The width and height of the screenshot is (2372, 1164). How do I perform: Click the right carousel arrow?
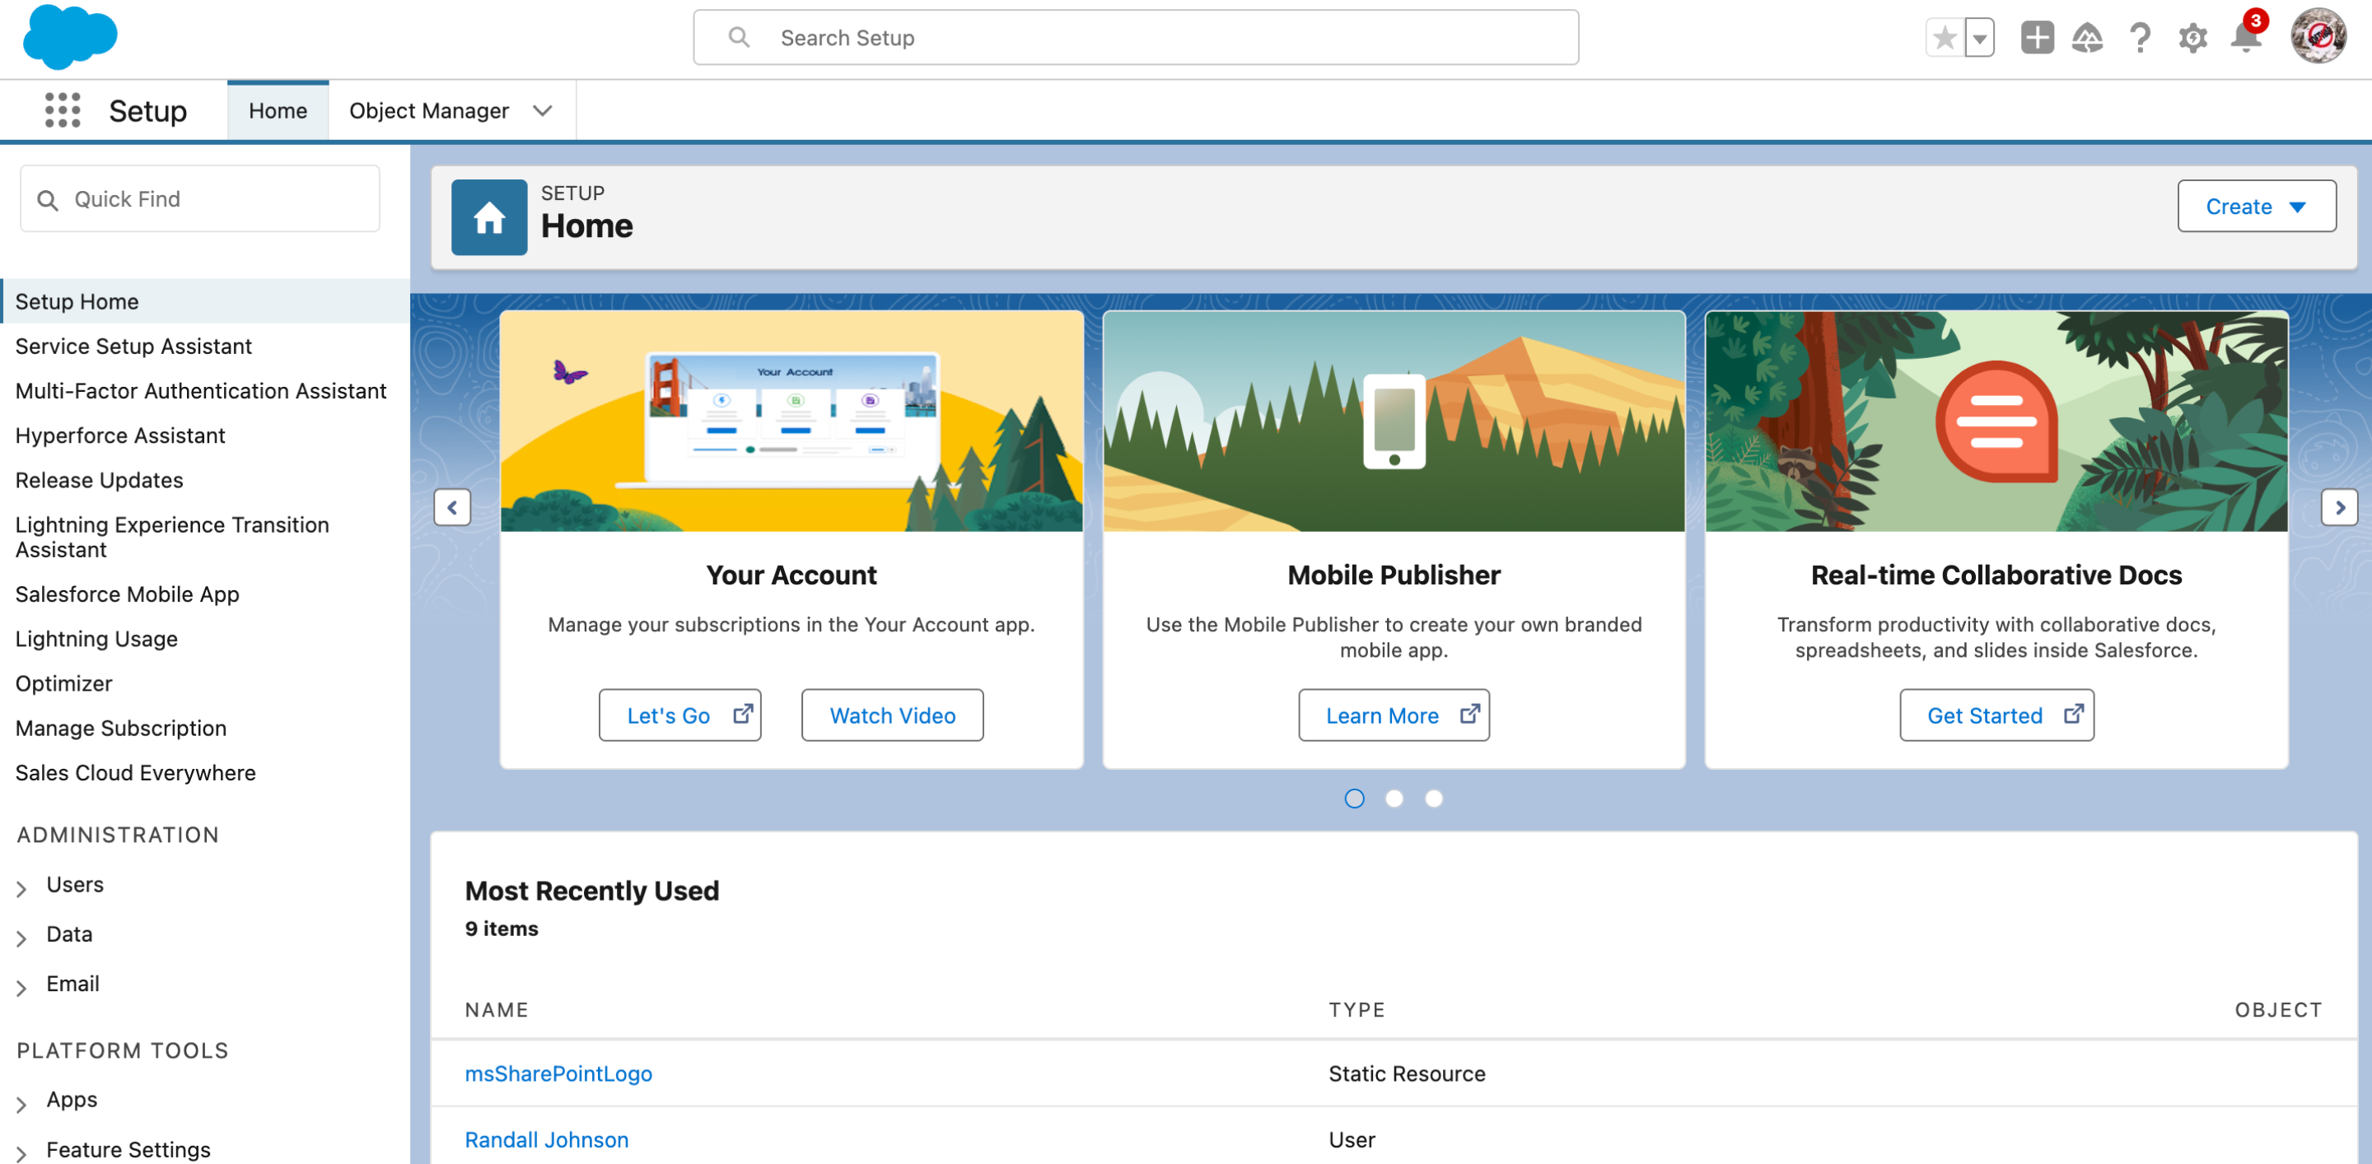[x=2341, y=507]
